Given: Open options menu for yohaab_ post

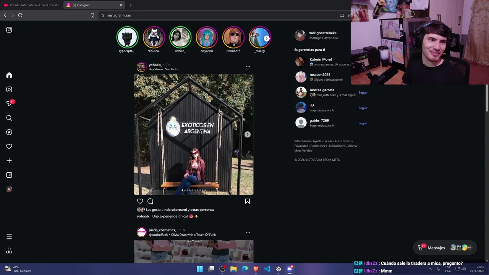Looking at the screenshot, I should (248, 67).
